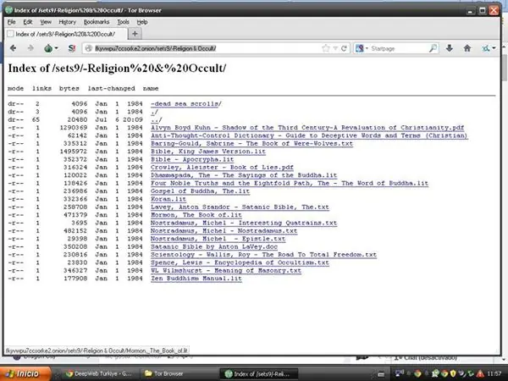Open Gospel of Buddha, The.lit link
This screenshot has height=381, width=508.
[x=200, y=191]
